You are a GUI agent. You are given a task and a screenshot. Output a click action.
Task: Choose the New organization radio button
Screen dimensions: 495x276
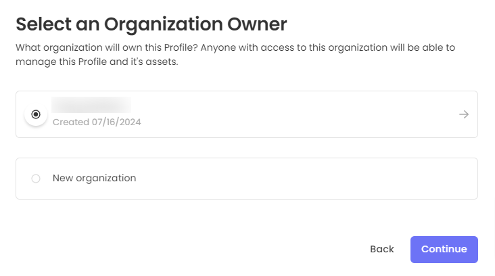[x=36, y=179]
